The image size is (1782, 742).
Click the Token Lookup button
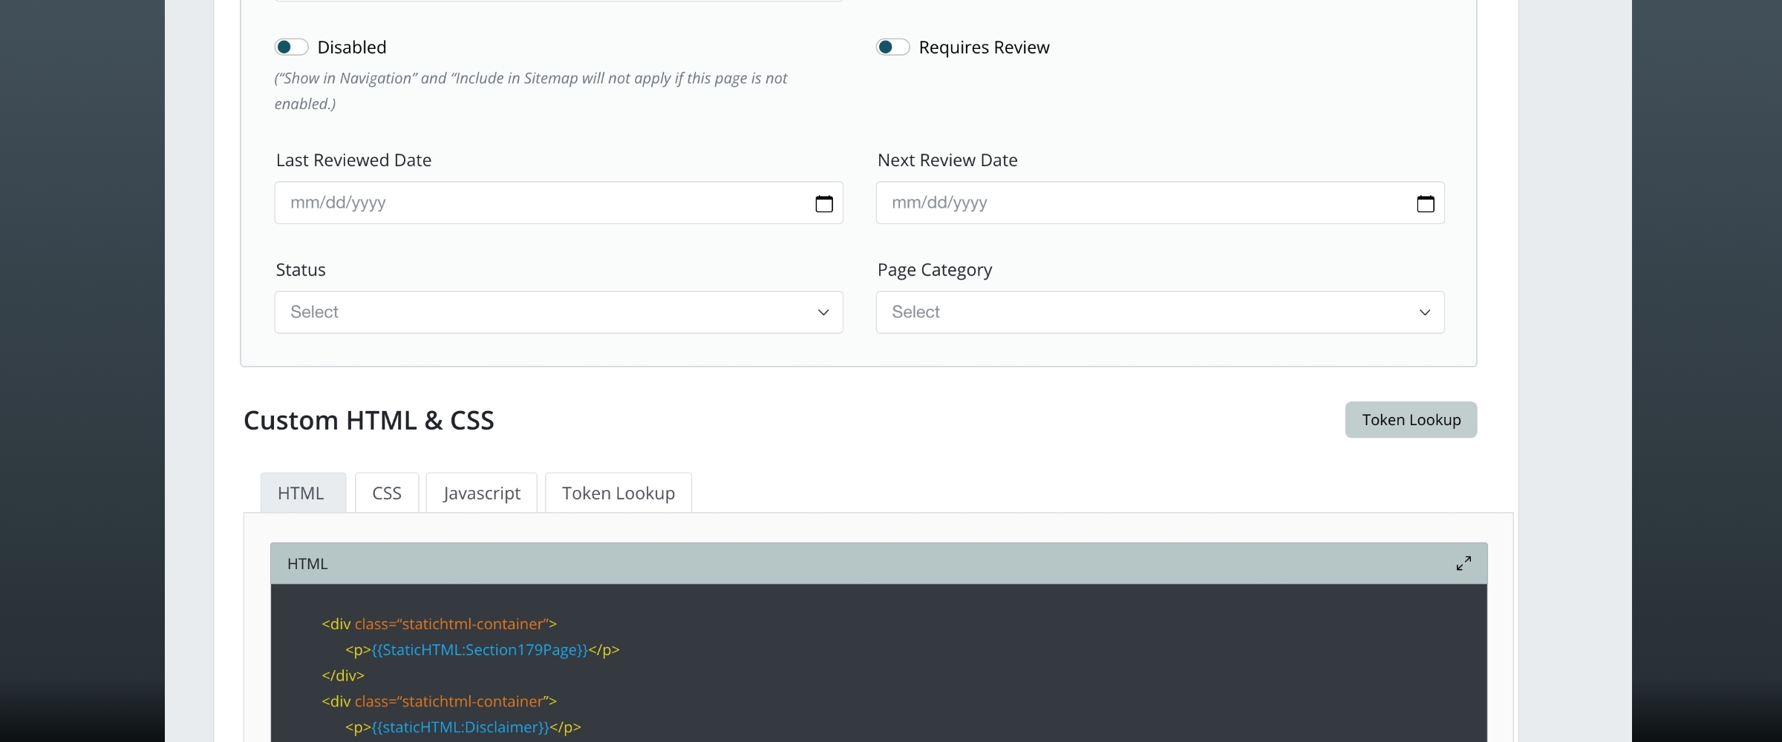[x=1410, y=419]
